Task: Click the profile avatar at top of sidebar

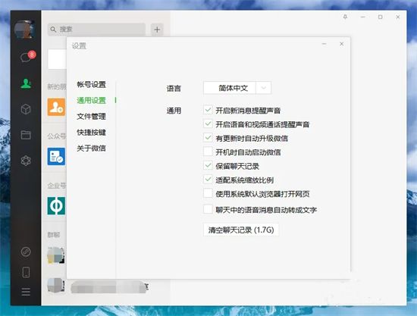Action: 24,30
